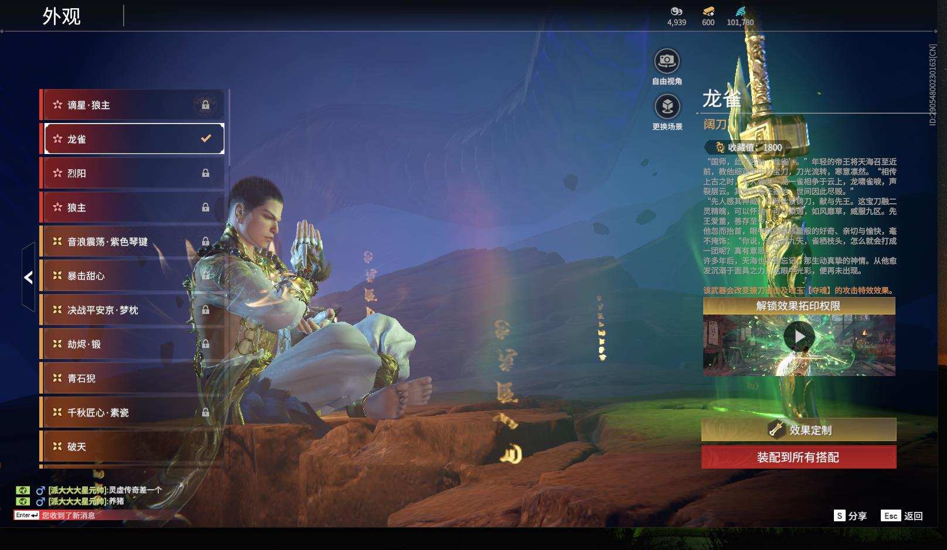Screen dimensions: 947x550
Task: Click the lock icon on 音浪震荡·紫色琴键
Action: coord(206,241)
